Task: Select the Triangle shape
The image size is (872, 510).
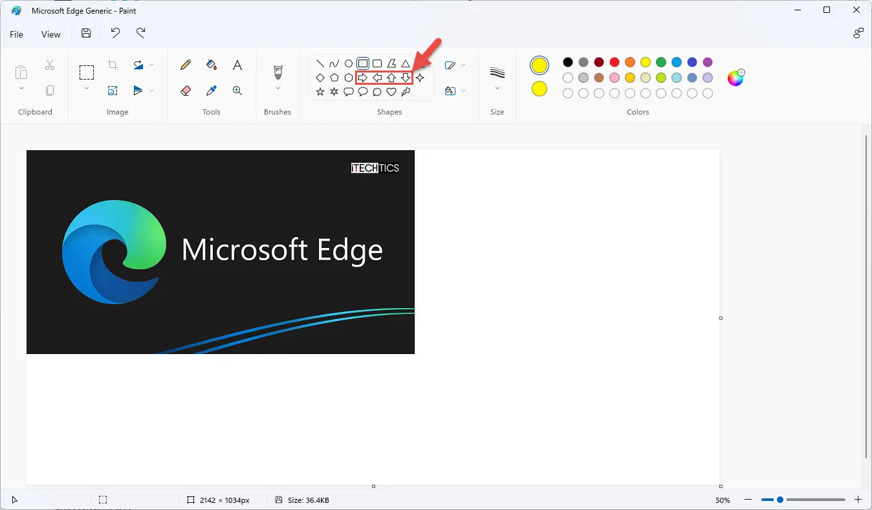Action: click(406, 63)
